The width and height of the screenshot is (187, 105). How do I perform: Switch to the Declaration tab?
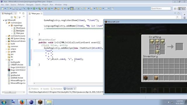tap(56, 89)
